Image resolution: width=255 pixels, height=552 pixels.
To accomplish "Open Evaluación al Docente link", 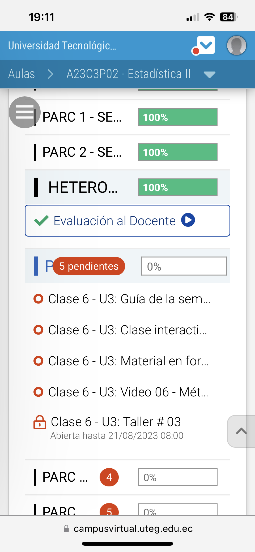I will pyautogui.click(x=114, y=221).
